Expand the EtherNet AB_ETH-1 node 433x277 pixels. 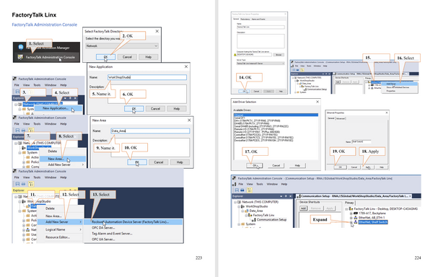(x=351, y=218)
